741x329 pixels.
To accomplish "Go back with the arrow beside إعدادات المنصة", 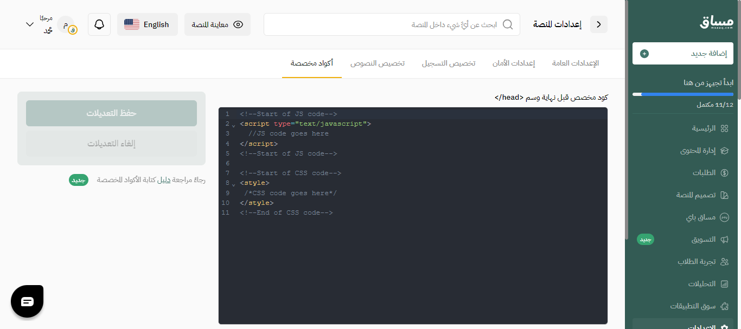I will (x=599, y=24).
